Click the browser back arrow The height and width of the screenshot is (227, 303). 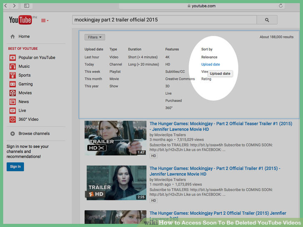[6, 5]
